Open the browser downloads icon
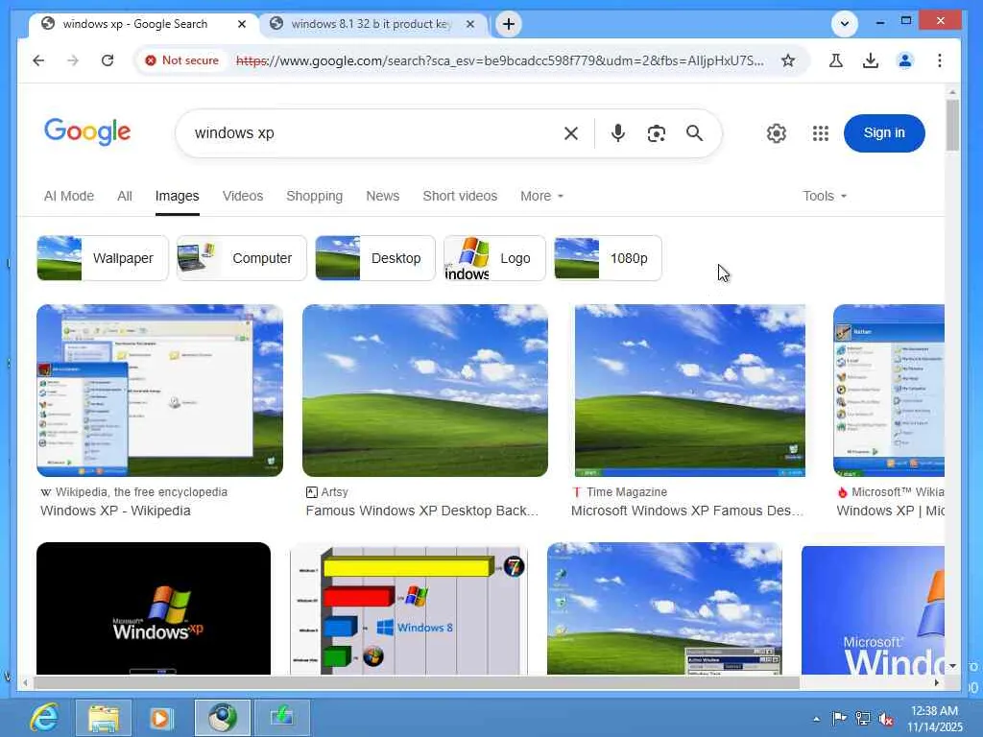The height and width of the screenshot is (737, 983). [x=870, y=60]
